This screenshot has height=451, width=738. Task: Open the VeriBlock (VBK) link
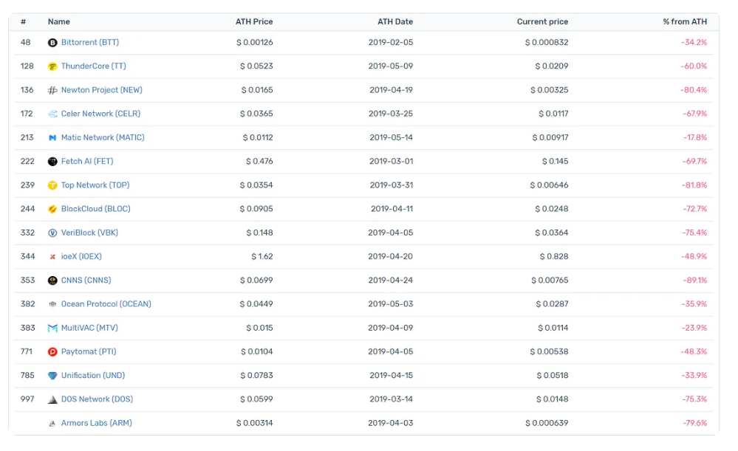[89, 233]
